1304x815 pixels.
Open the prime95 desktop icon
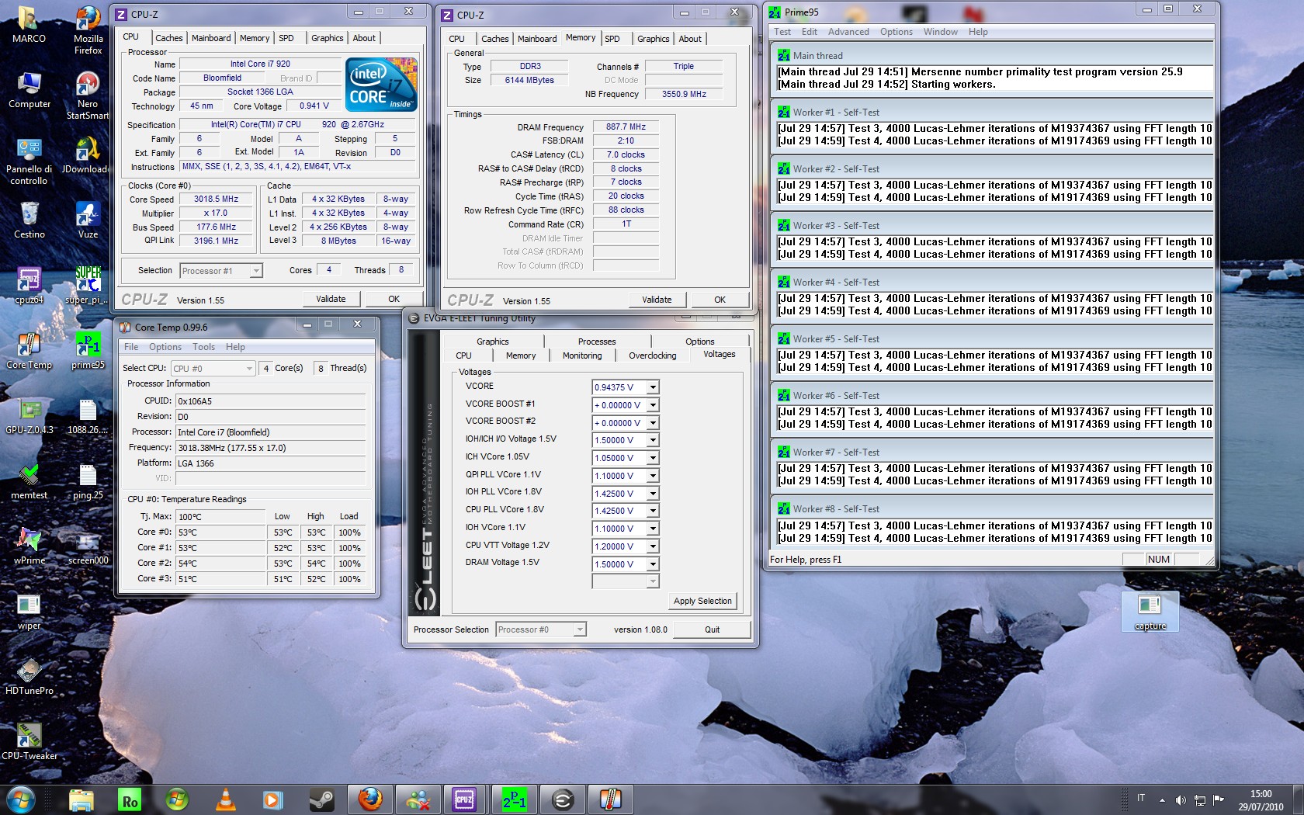pos(88,351)
